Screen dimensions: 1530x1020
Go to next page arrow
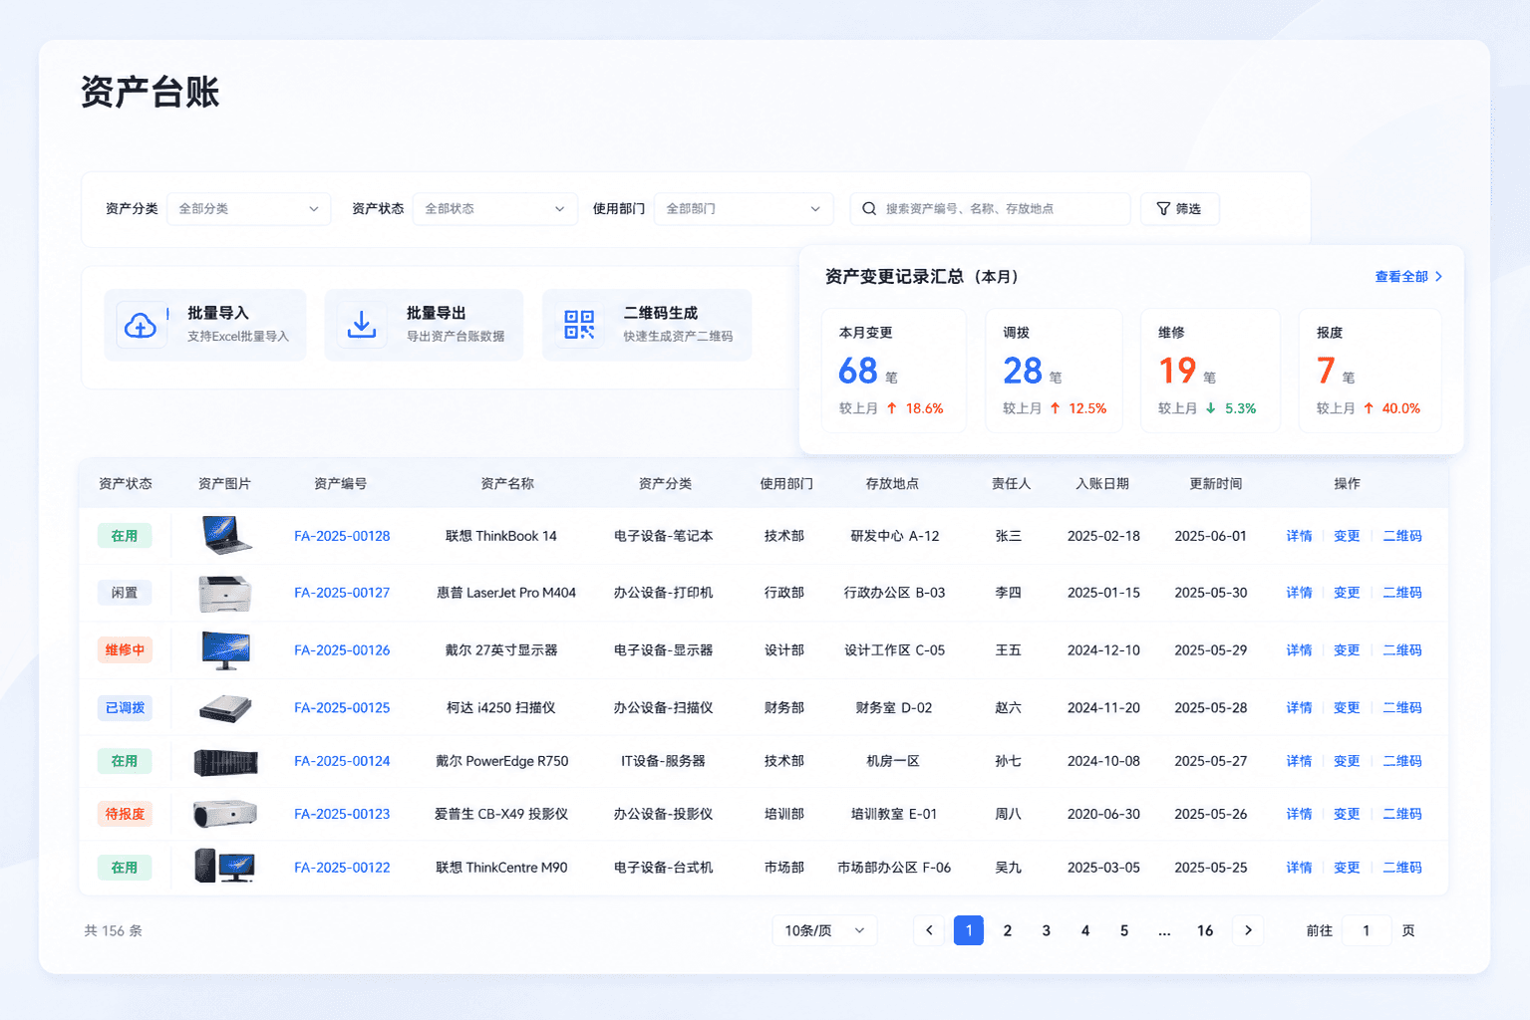click(1248, 930)
